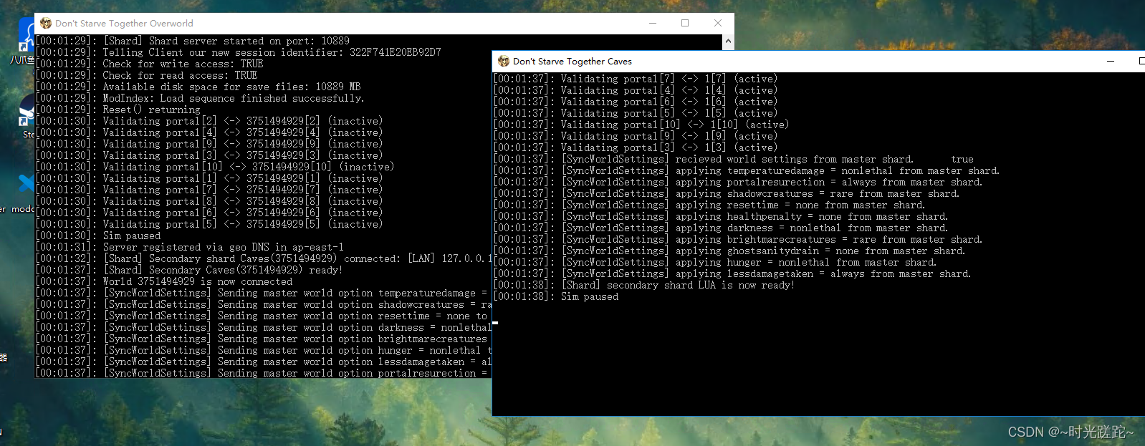
Task: Click Caves 'Validating portal[3] <-> 1[3] (active)' line
Action: [636, 147]
